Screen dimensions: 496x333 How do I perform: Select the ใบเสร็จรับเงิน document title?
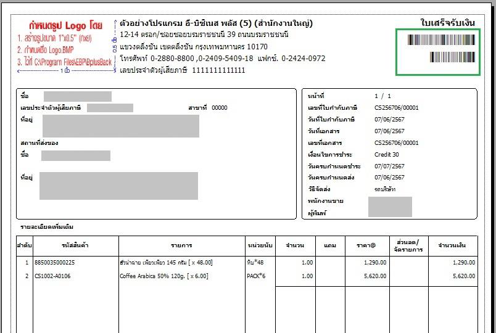(x=447, y=23)
